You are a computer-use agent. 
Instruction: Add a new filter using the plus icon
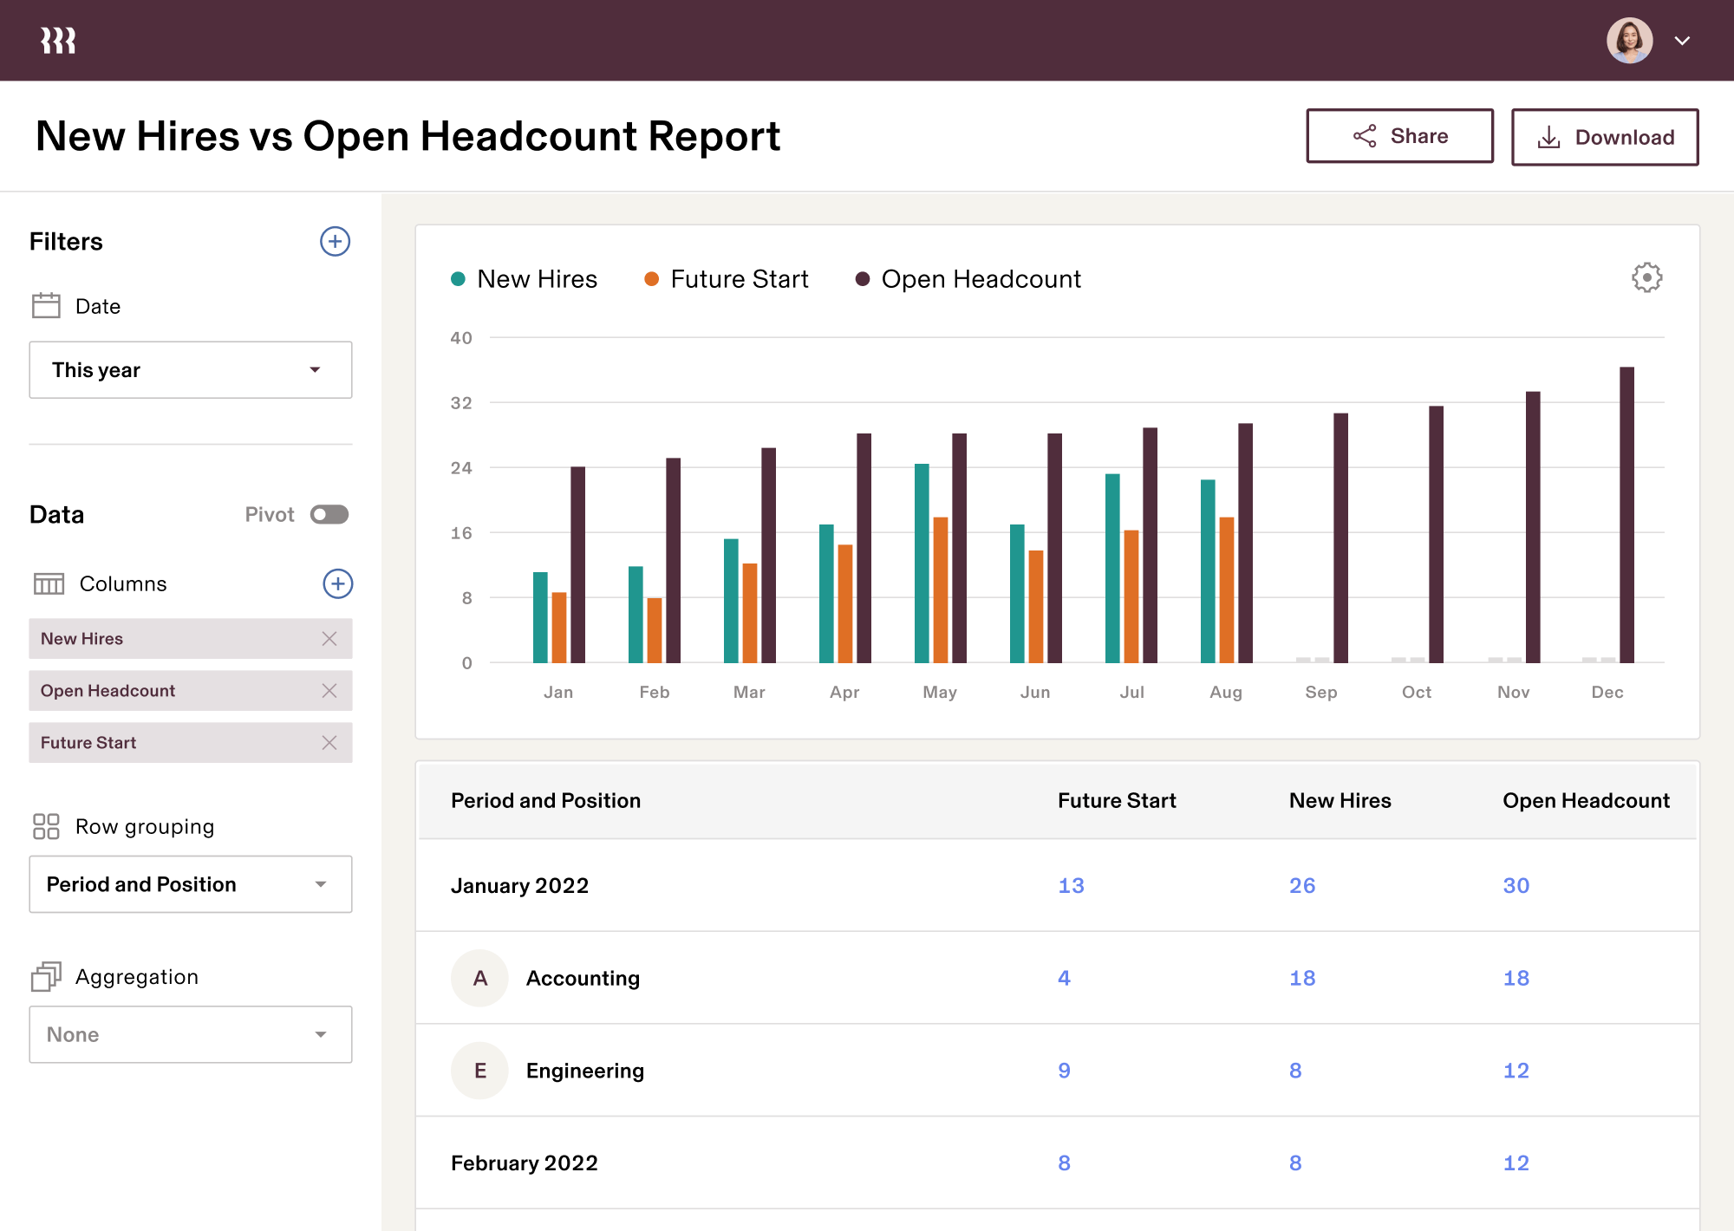tap(336, 241)
